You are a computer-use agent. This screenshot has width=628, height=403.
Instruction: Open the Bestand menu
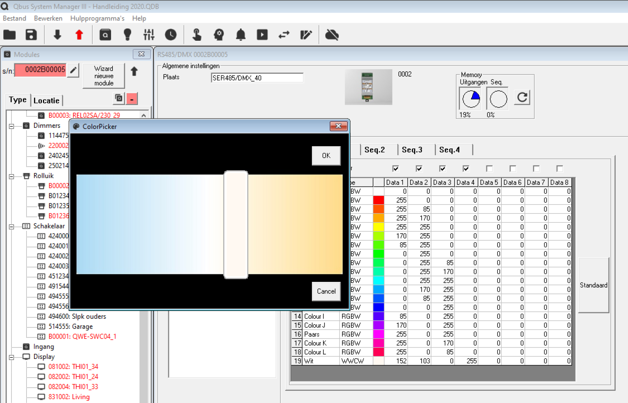(x=15, y=18)
